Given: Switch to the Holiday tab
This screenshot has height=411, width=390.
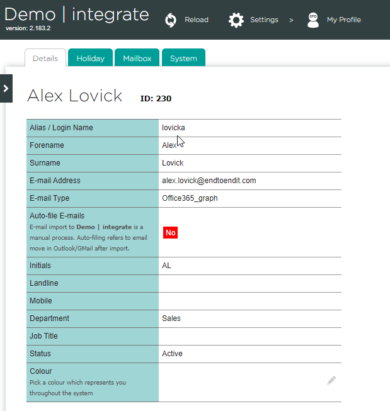Looking at the screenshot, I should 90,59.
